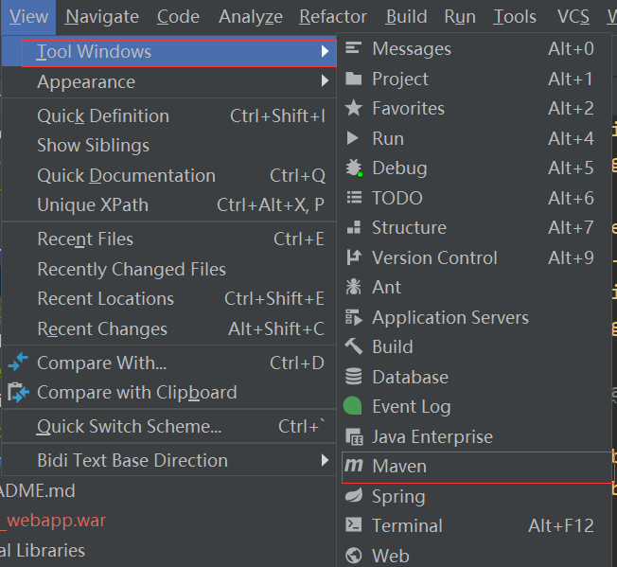Open Terminal tool window
Viewport: 617px width, 567px height.
[x=474, y=525]
